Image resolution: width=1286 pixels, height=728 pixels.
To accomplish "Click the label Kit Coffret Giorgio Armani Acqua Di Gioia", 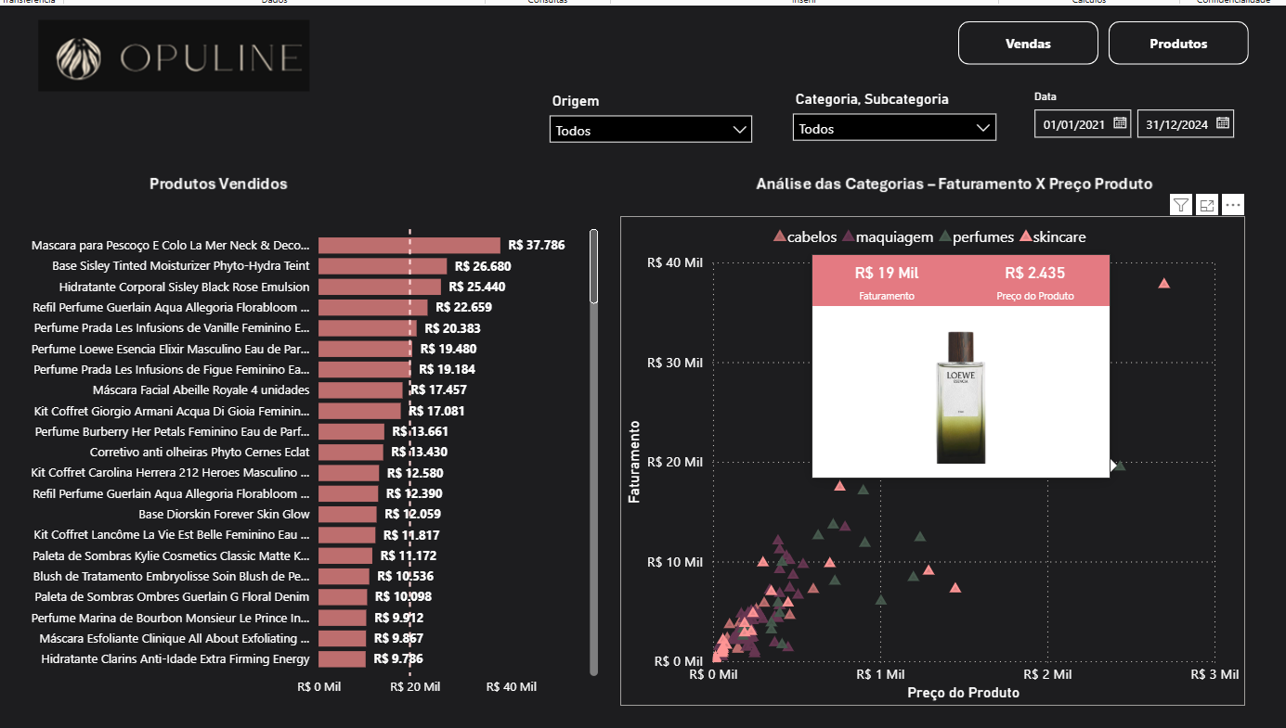I will point(172,411).
